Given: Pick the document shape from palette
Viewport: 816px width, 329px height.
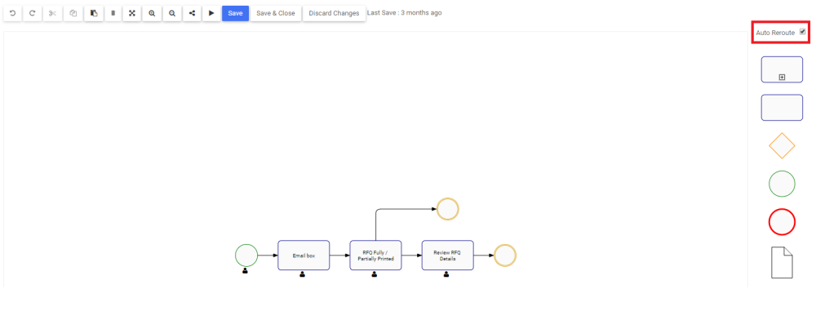Looking at the screenshot, I should pyautogui.click(x=782, y=263).
